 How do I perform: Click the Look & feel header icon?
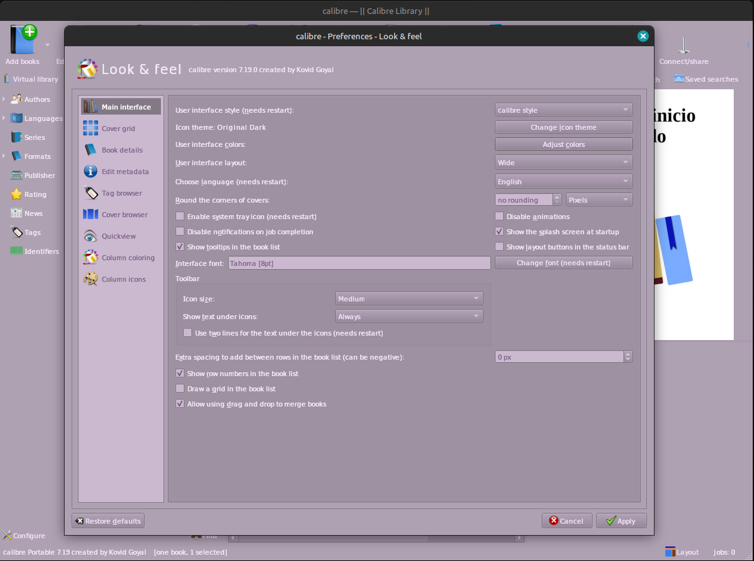pyautogui.click(x=87, y=69)
